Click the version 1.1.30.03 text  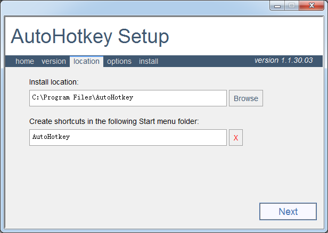[x=283, y=61]
